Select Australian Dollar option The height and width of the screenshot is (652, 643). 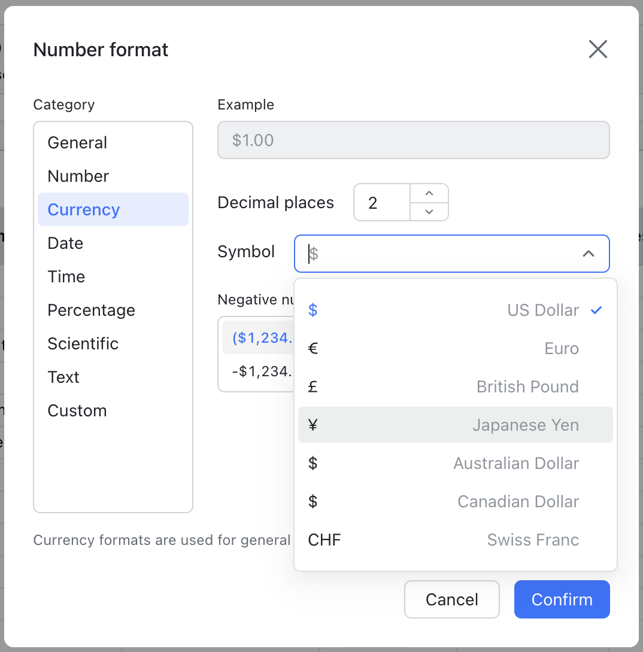[455, 464]
